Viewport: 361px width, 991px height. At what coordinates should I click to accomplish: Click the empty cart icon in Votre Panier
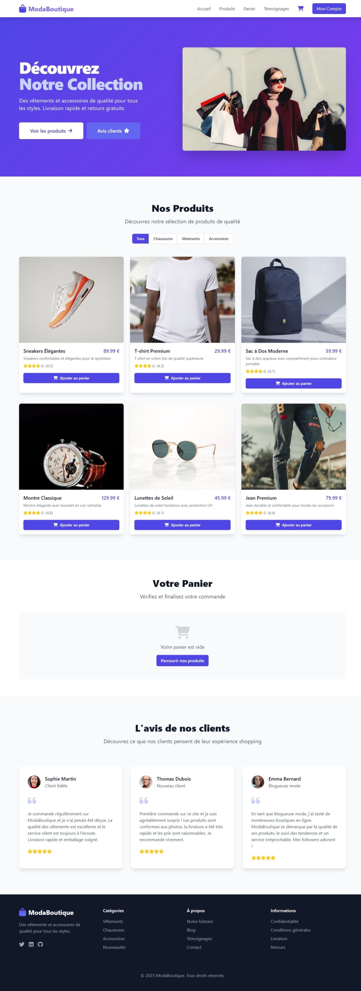point(182,632)
